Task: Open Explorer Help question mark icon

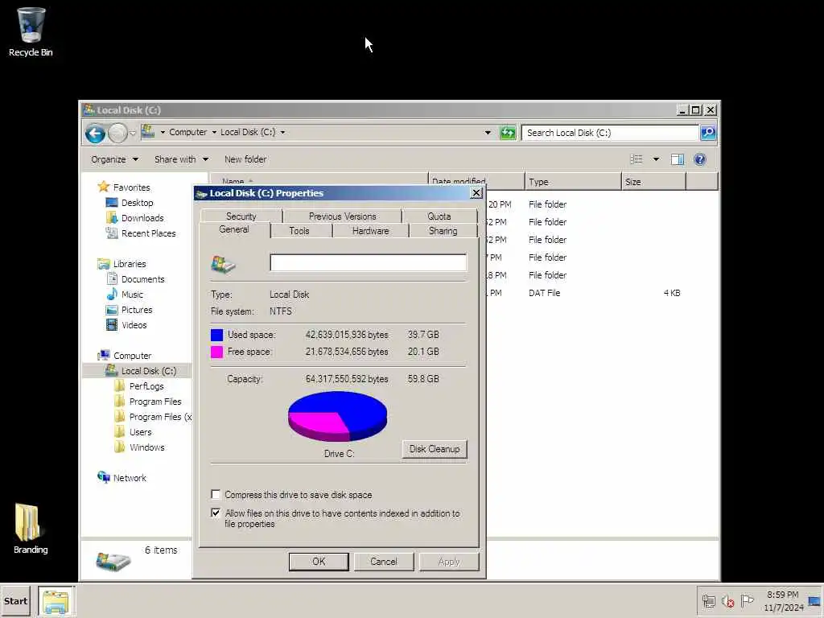Action: coord(700,159)
